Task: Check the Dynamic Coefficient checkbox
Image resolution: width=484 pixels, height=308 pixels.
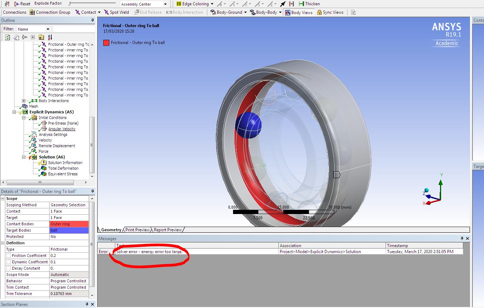Action: (8, 262)
